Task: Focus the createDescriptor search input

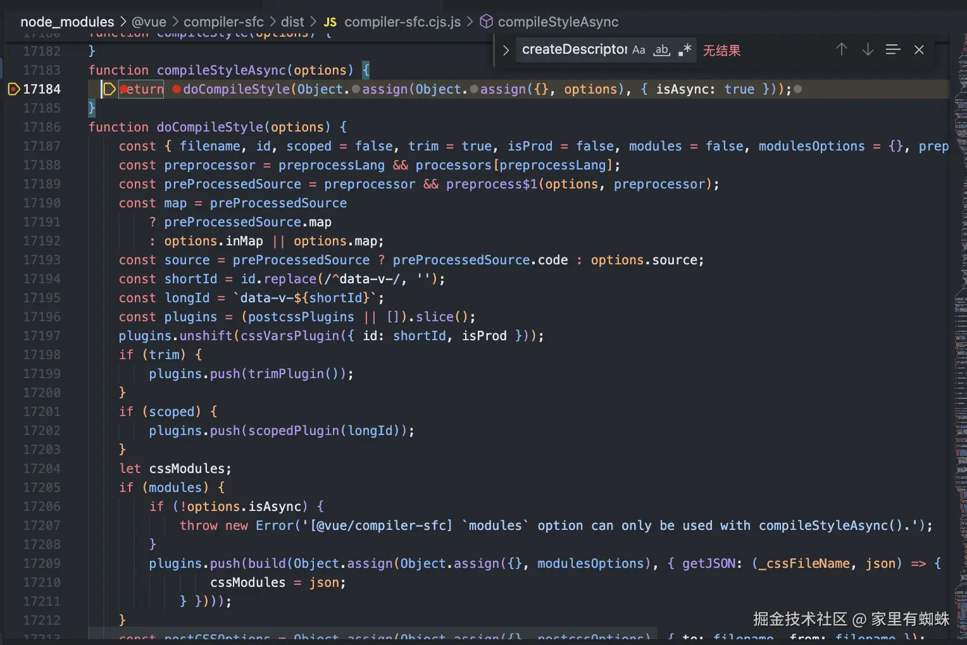Action: pos(573,49)
